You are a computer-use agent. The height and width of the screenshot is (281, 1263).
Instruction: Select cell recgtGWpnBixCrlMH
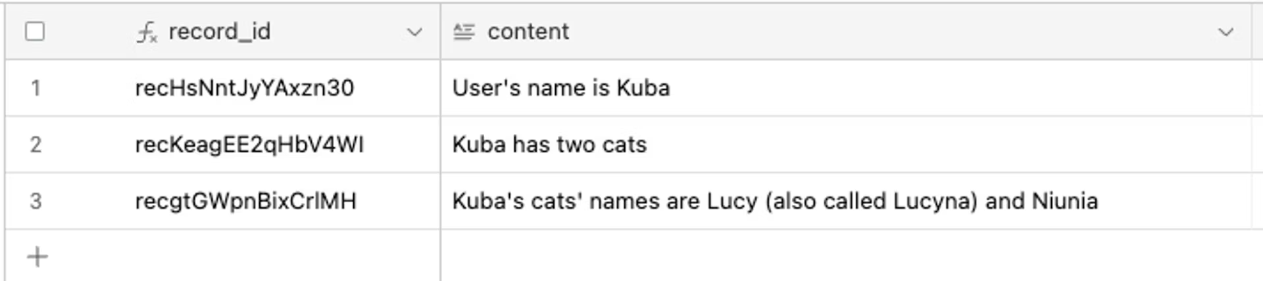(245, 201)
